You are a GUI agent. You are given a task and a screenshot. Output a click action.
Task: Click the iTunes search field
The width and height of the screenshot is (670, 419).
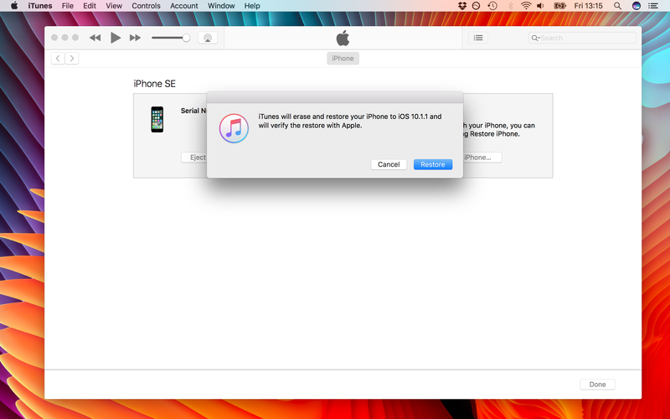582,38
